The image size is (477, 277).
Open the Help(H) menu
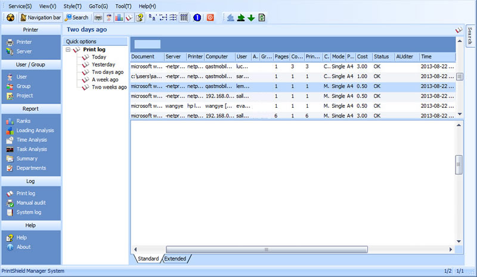pyautogui.click(x=147, y=7)
